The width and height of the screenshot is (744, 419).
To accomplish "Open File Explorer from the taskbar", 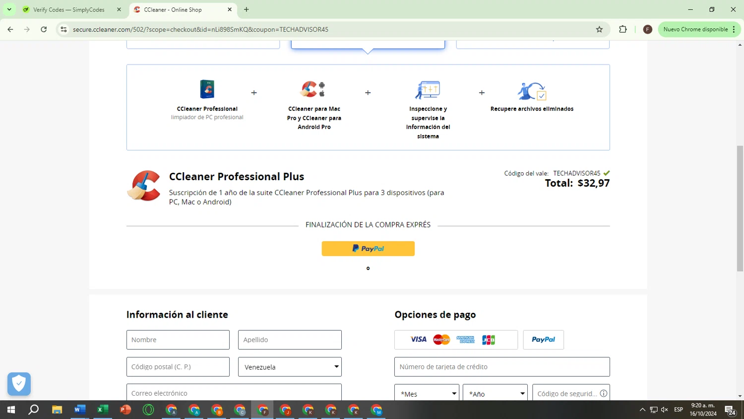I will [57, 410].
